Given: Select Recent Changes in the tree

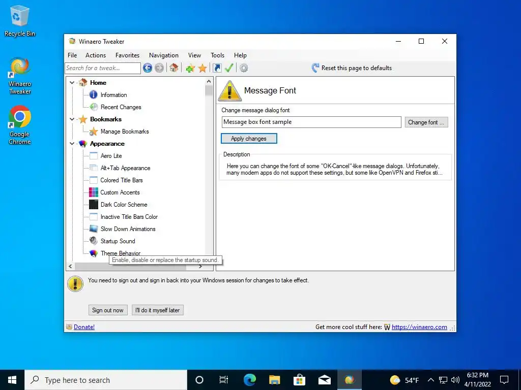Looking at the screenshot, I should click(121, 107).
